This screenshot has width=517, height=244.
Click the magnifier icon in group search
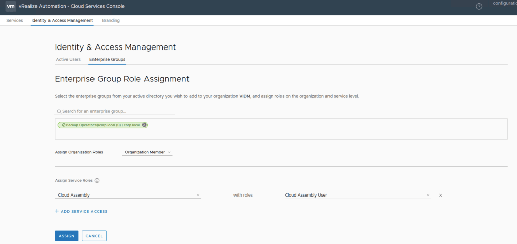tap(59, 111)
